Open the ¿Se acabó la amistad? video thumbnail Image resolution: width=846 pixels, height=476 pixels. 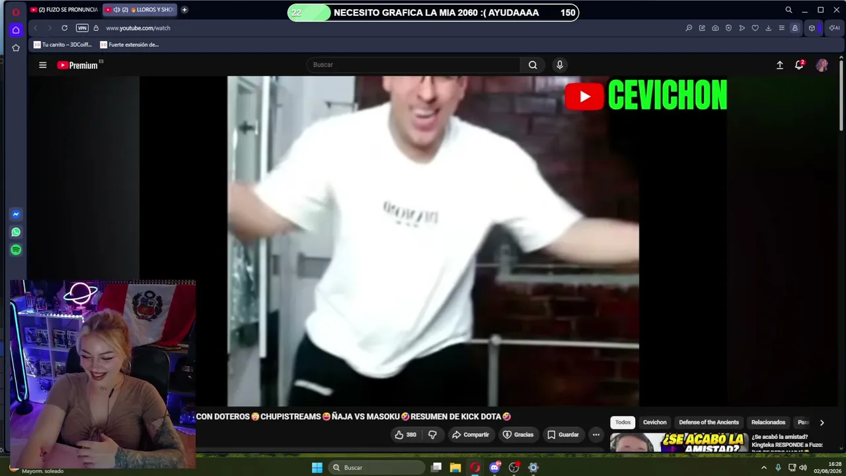point(679,442)
